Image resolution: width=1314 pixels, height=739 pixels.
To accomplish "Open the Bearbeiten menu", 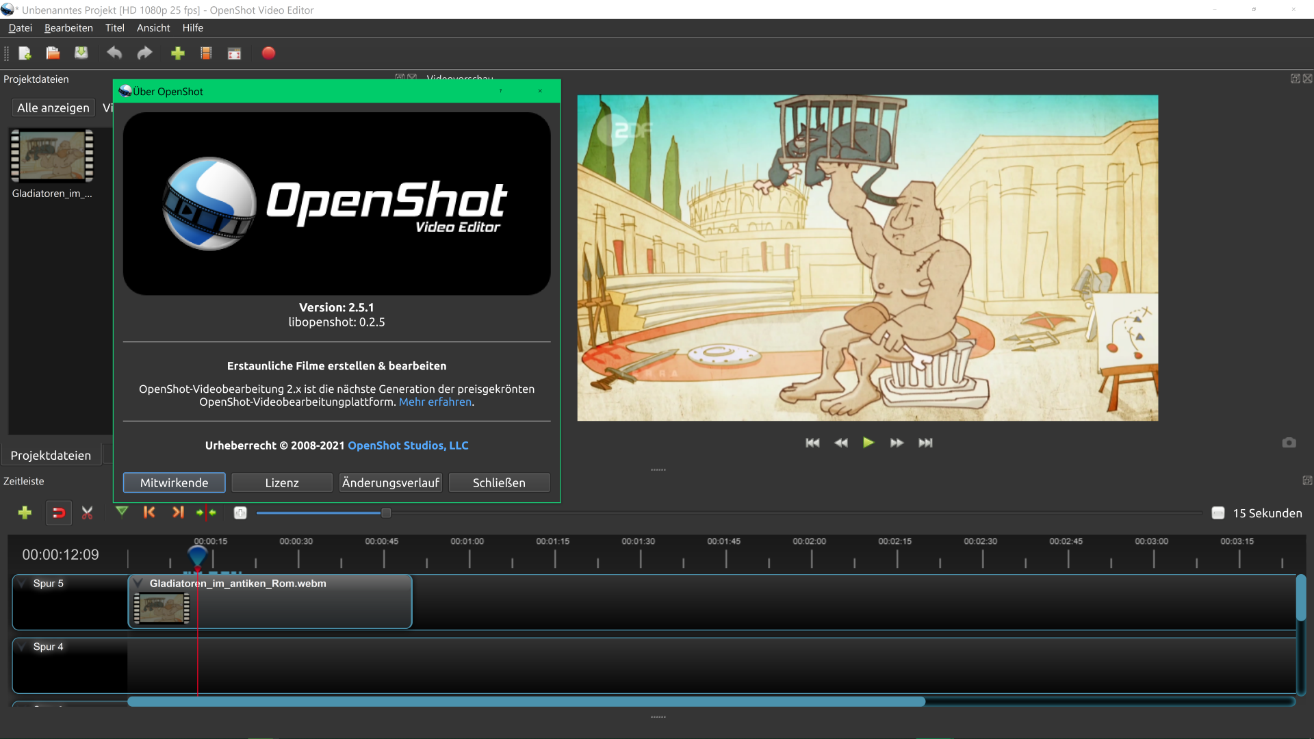I will point(68,28).
